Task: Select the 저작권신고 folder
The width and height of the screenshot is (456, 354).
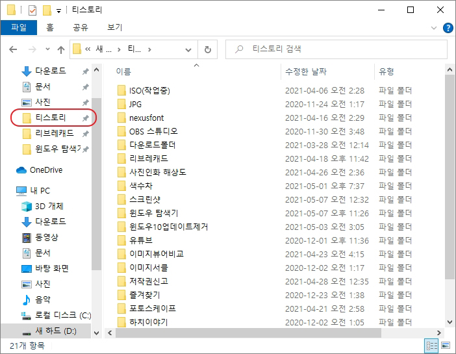Action: pyautogui.click(x=148, y=281)
